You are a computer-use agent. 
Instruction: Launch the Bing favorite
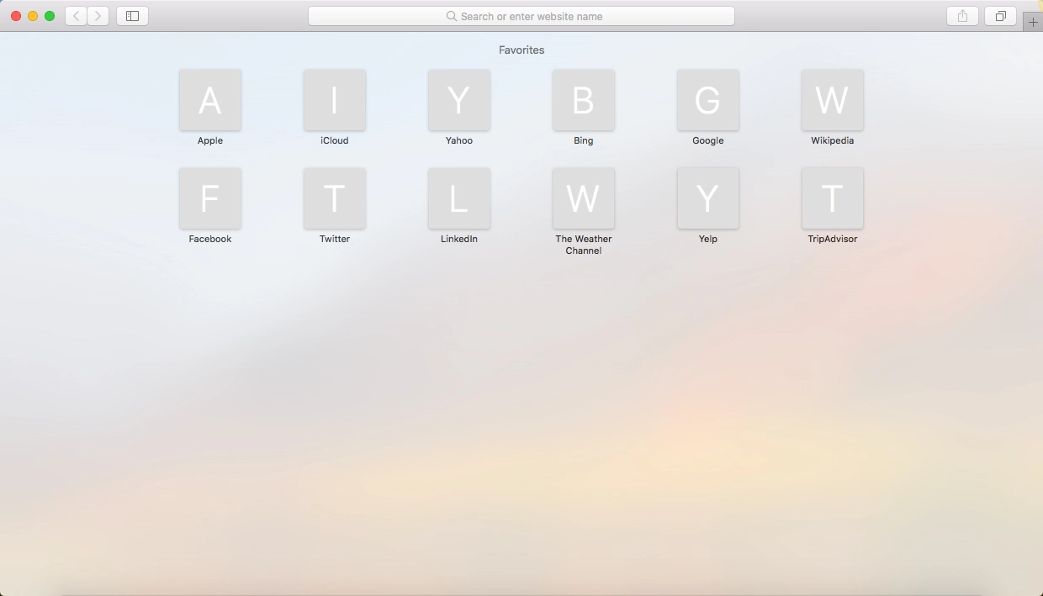pyautogui.click(x=584, y=100)
